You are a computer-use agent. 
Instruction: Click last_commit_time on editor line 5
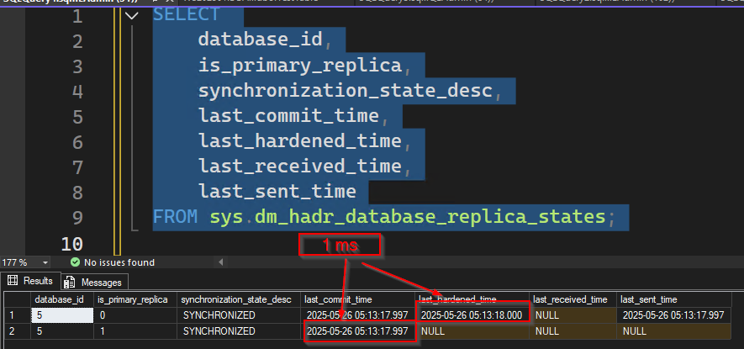pyautogui.click(x=288, y=116)
